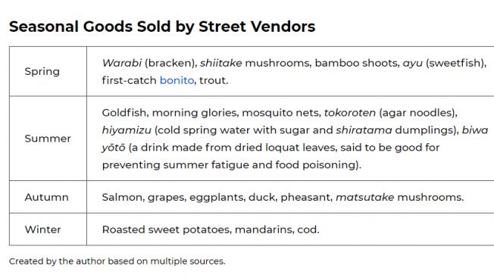
Task: Click the word trout in Spring row
Action: (213, 80)
